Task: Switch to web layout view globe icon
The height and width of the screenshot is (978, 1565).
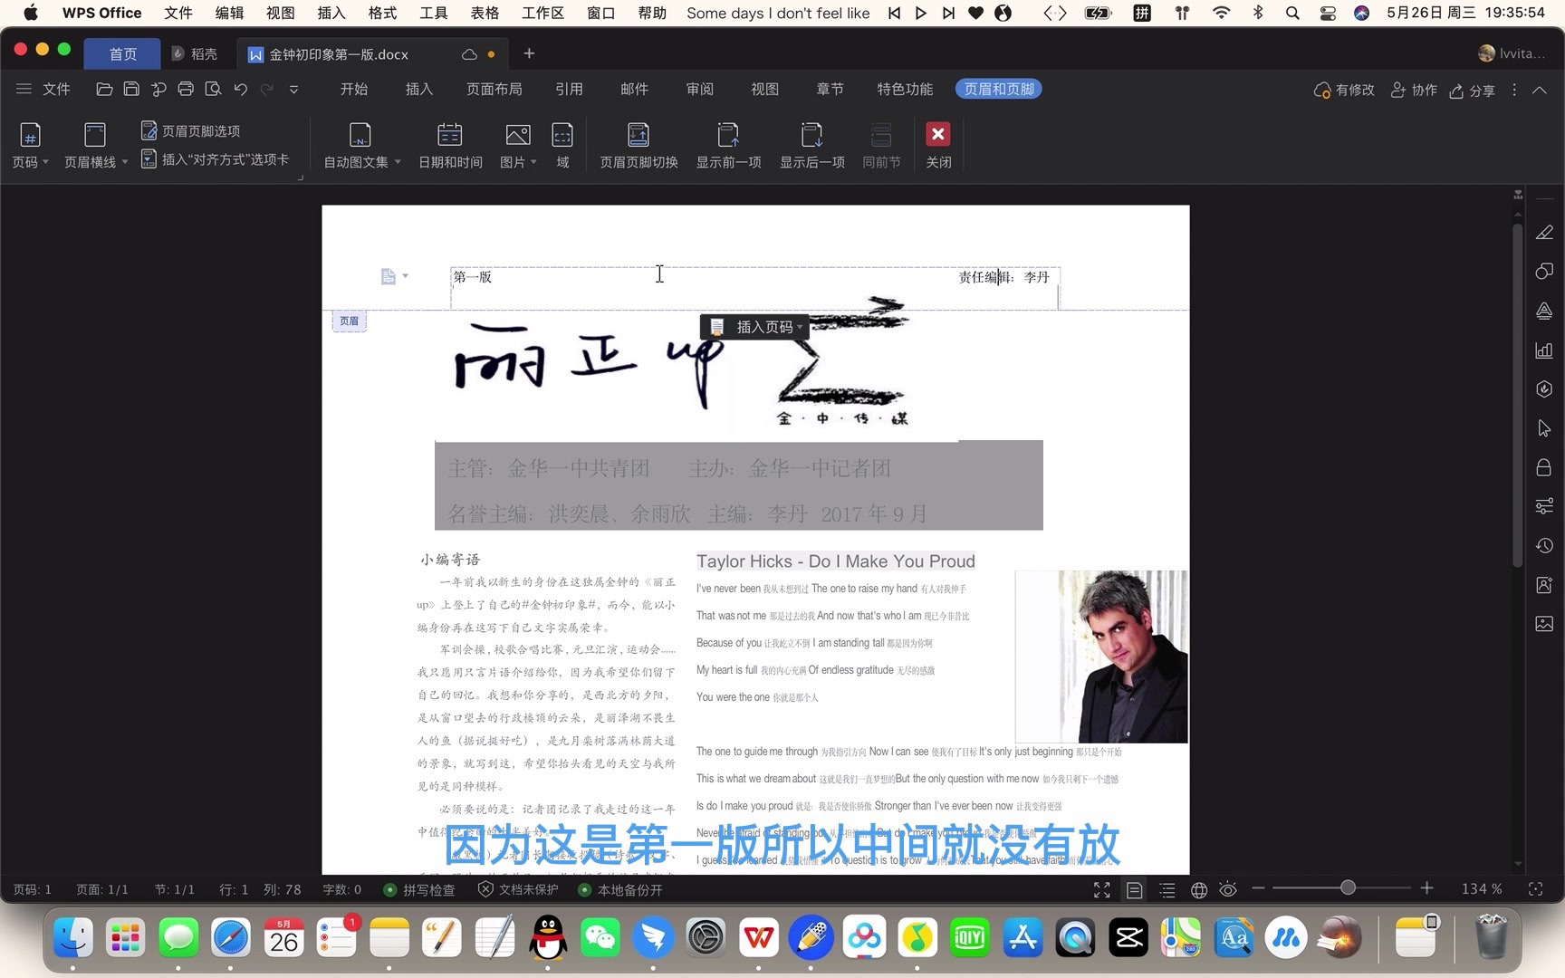Action: [x=1199, y=890]
